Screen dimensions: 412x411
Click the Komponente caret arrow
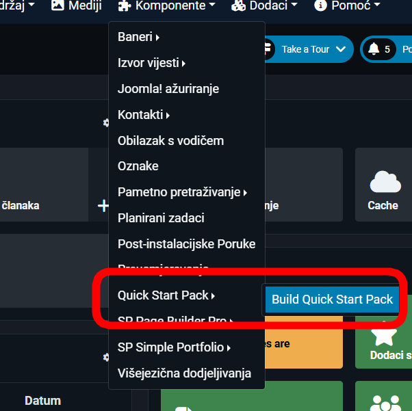tap(212, 5)
